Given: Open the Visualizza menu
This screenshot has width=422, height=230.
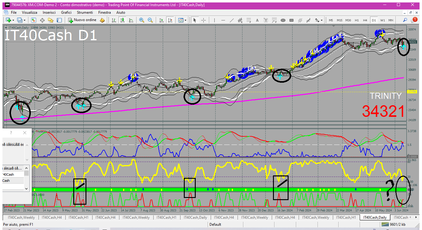Looking at the screenshot, I should [x=30, y=13].
